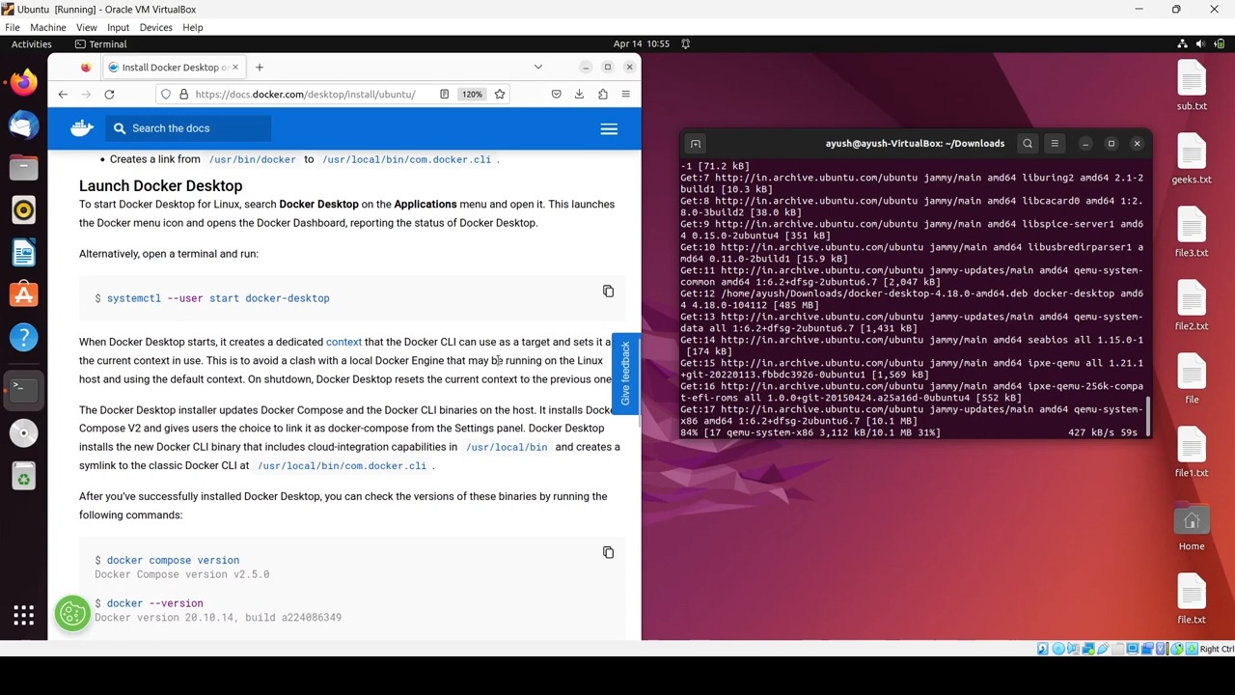Open Docker docs navigation hamburger menu
Screen dimensions: 1235x695
point(609,128)
